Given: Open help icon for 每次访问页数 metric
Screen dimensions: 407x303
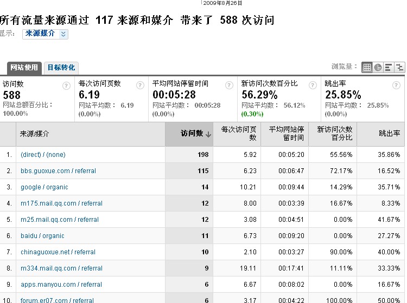Looking at the screenshot, I should coord(141,85).
